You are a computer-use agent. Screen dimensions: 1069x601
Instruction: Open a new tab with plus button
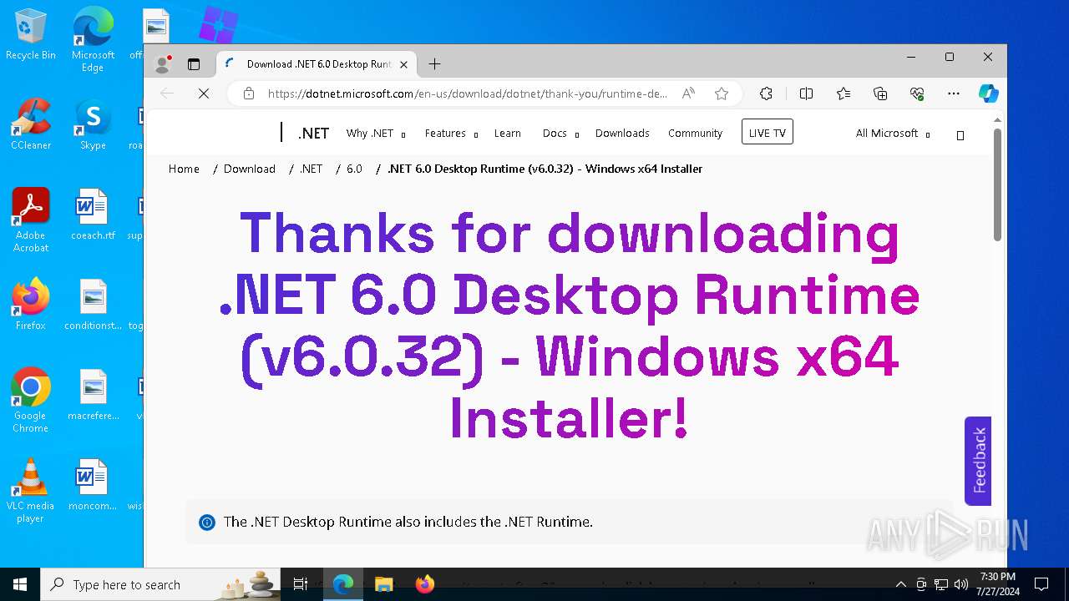tap(434, 64)
